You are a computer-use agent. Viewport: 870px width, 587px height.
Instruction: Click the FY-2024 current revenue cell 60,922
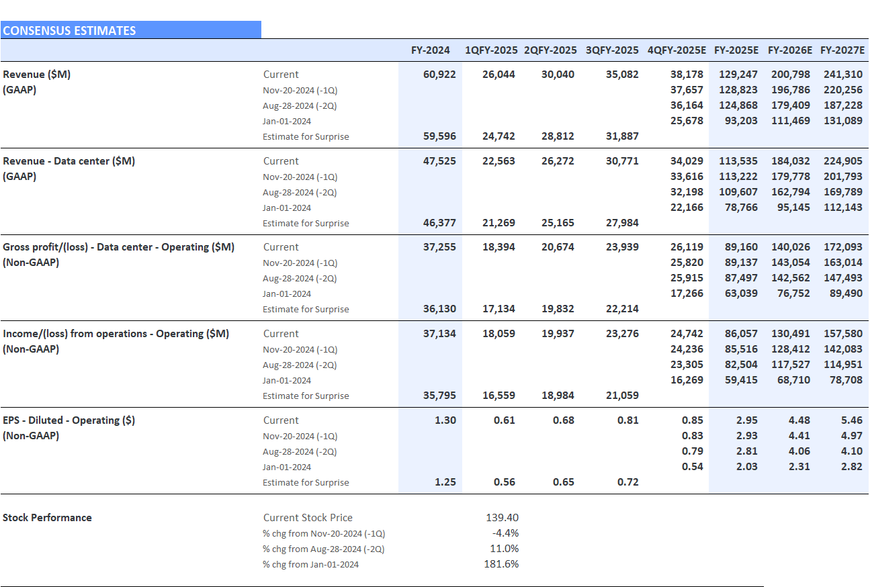pos(439,75)
